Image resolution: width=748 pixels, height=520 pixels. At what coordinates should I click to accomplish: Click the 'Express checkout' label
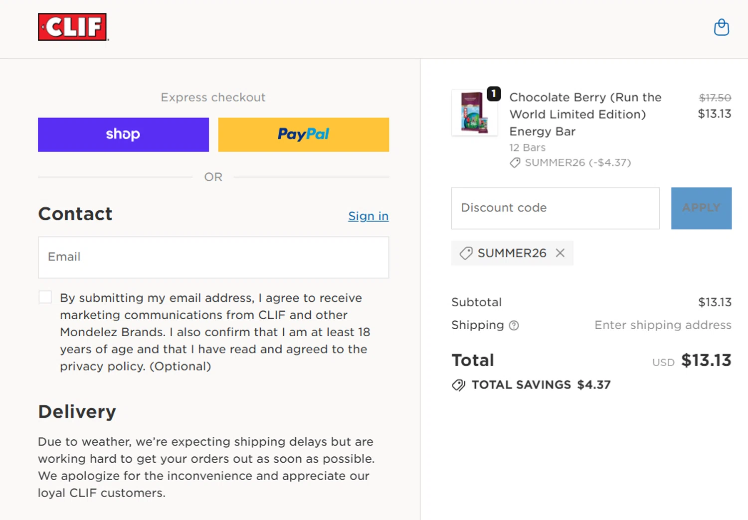(213, 97)
